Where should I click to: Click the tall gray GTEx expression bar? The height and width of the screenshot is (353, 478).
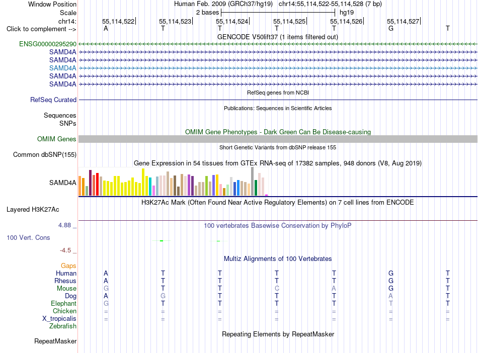[x=253, y=181]
